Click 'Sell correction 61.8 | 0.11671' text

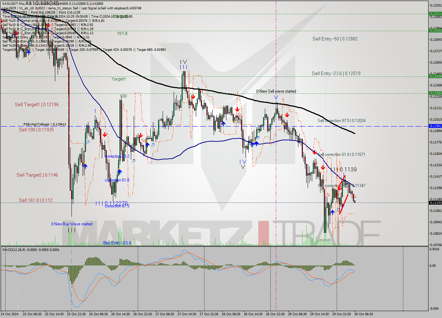click(341, 155)
